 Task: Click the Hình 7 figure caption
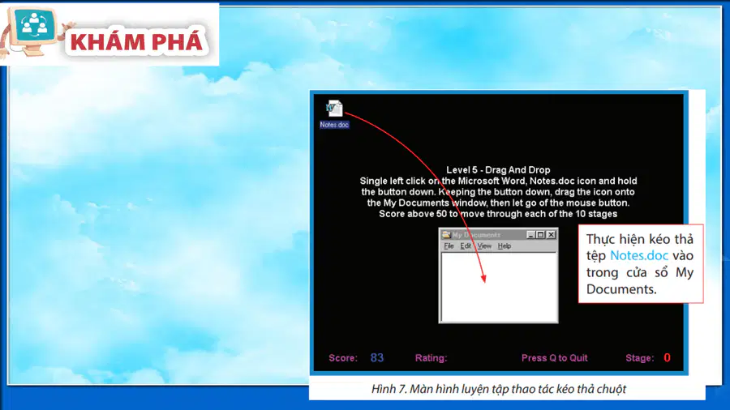point(499,389)
